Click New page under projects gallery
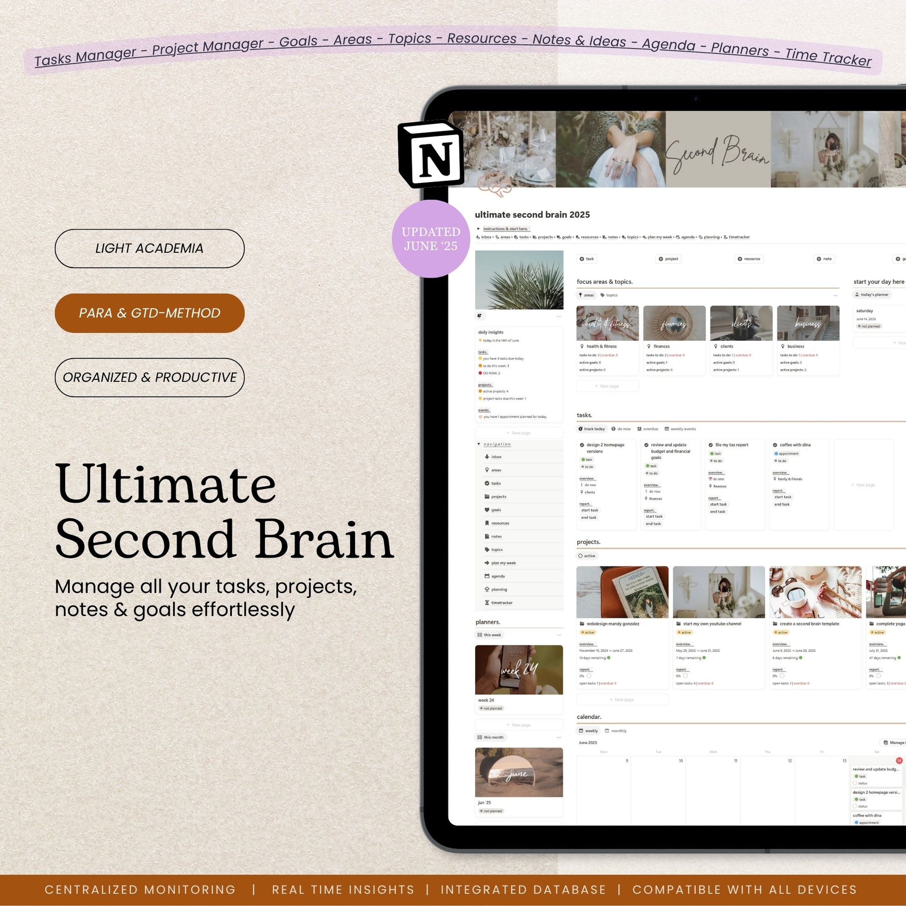Image resolution: width=906 pixels, height=906 pixels. pyautogui.click(x=622, y=699)
